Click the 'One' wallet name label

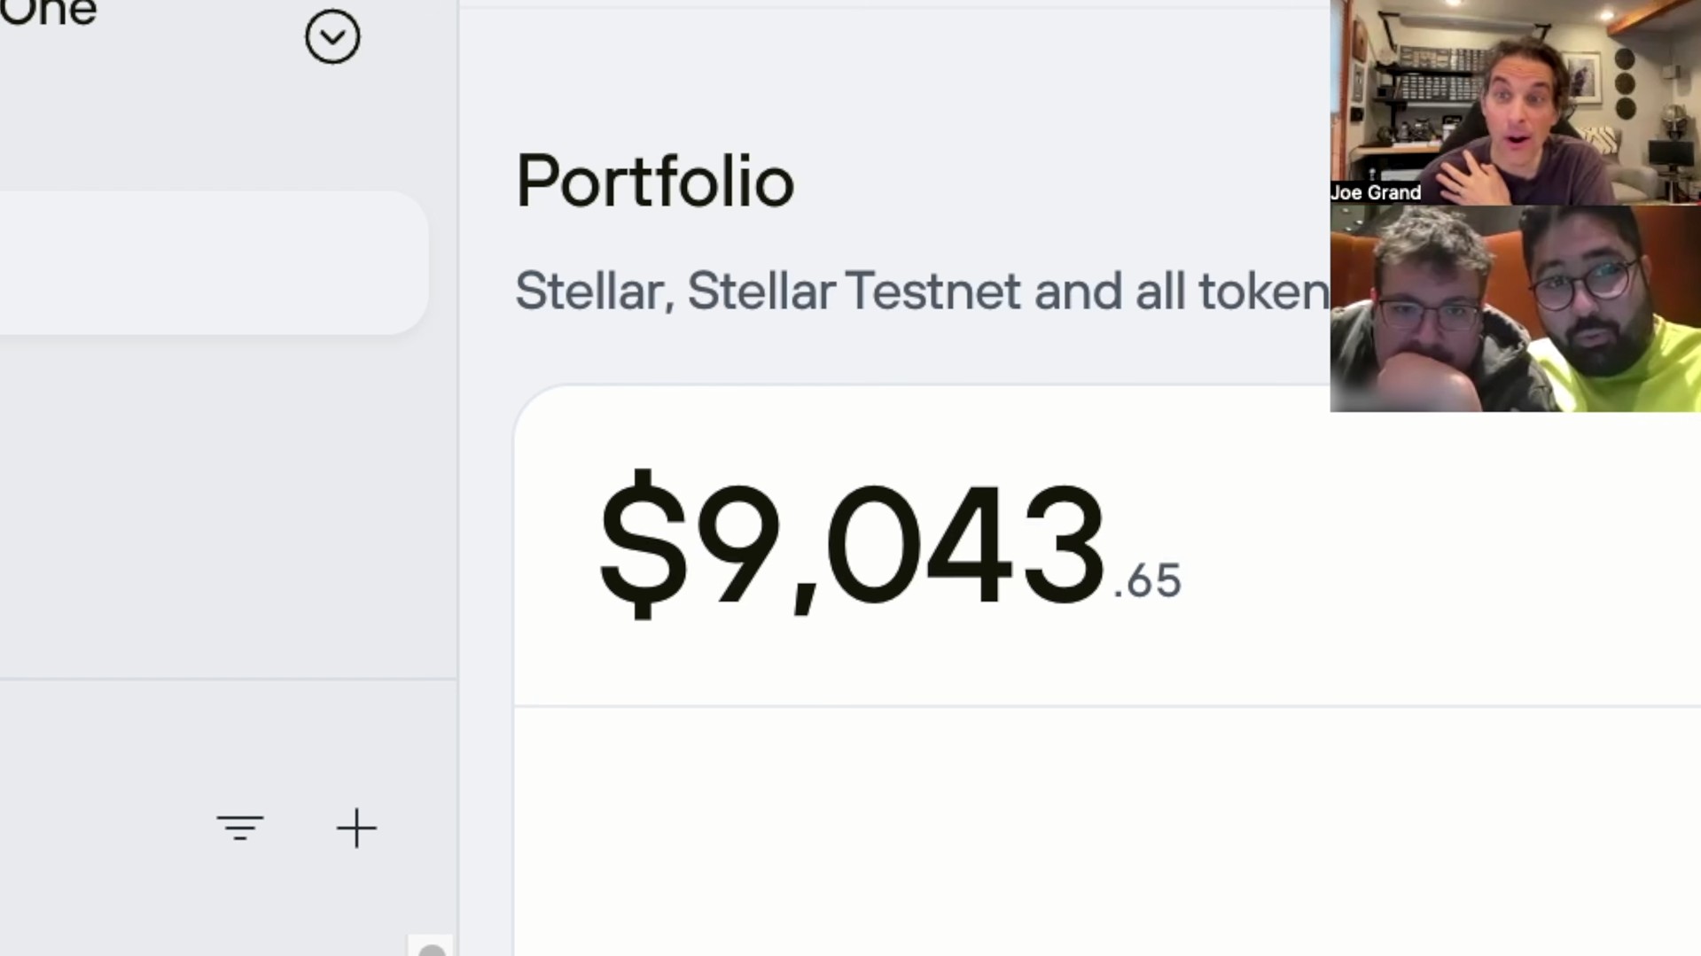(48, 12)
